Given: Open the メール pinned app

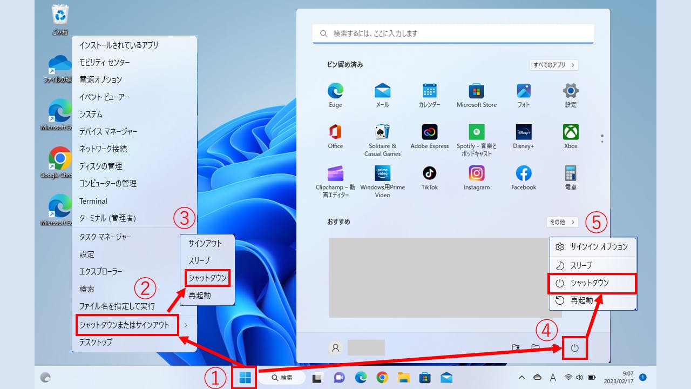Looking at the screenshot, I should 382,95.
